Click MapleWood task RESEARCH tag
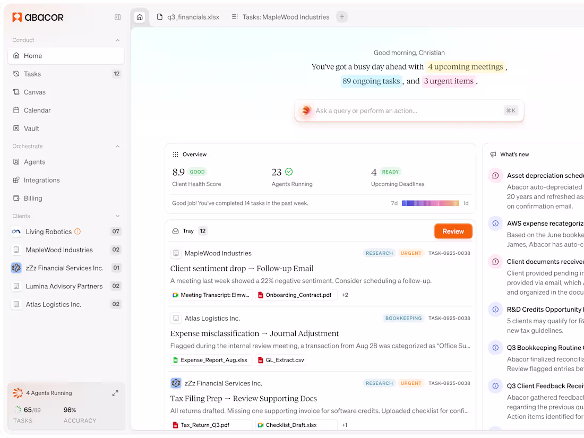The image size is (584, 438). tap(379, 253)
